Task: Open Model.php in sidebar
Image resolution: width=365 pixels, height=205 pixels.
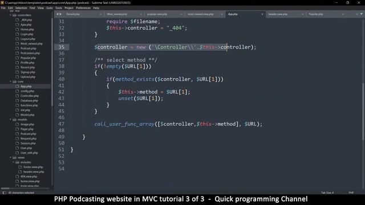Action: [x=27, y=115]
